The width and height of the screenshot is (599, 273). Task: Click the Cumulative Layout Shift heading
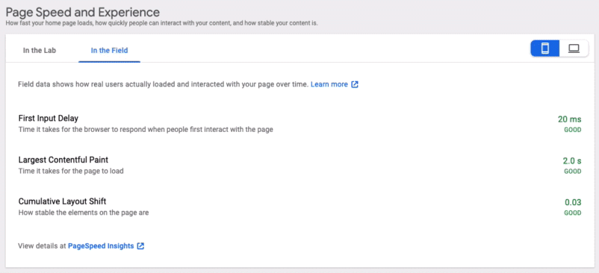(x=62, y=201)
